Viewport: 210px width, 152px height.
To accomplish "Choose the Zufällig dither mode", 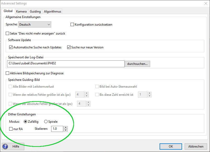I will pyautogui.click(x=25, y=122).
